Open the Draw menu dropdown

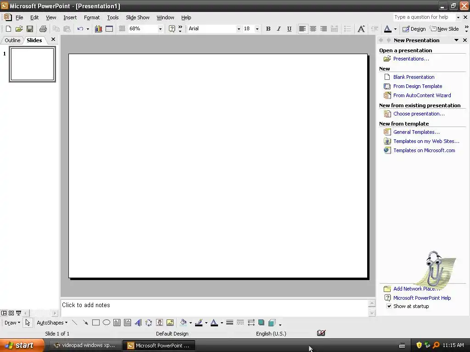(x=12, y=323)
